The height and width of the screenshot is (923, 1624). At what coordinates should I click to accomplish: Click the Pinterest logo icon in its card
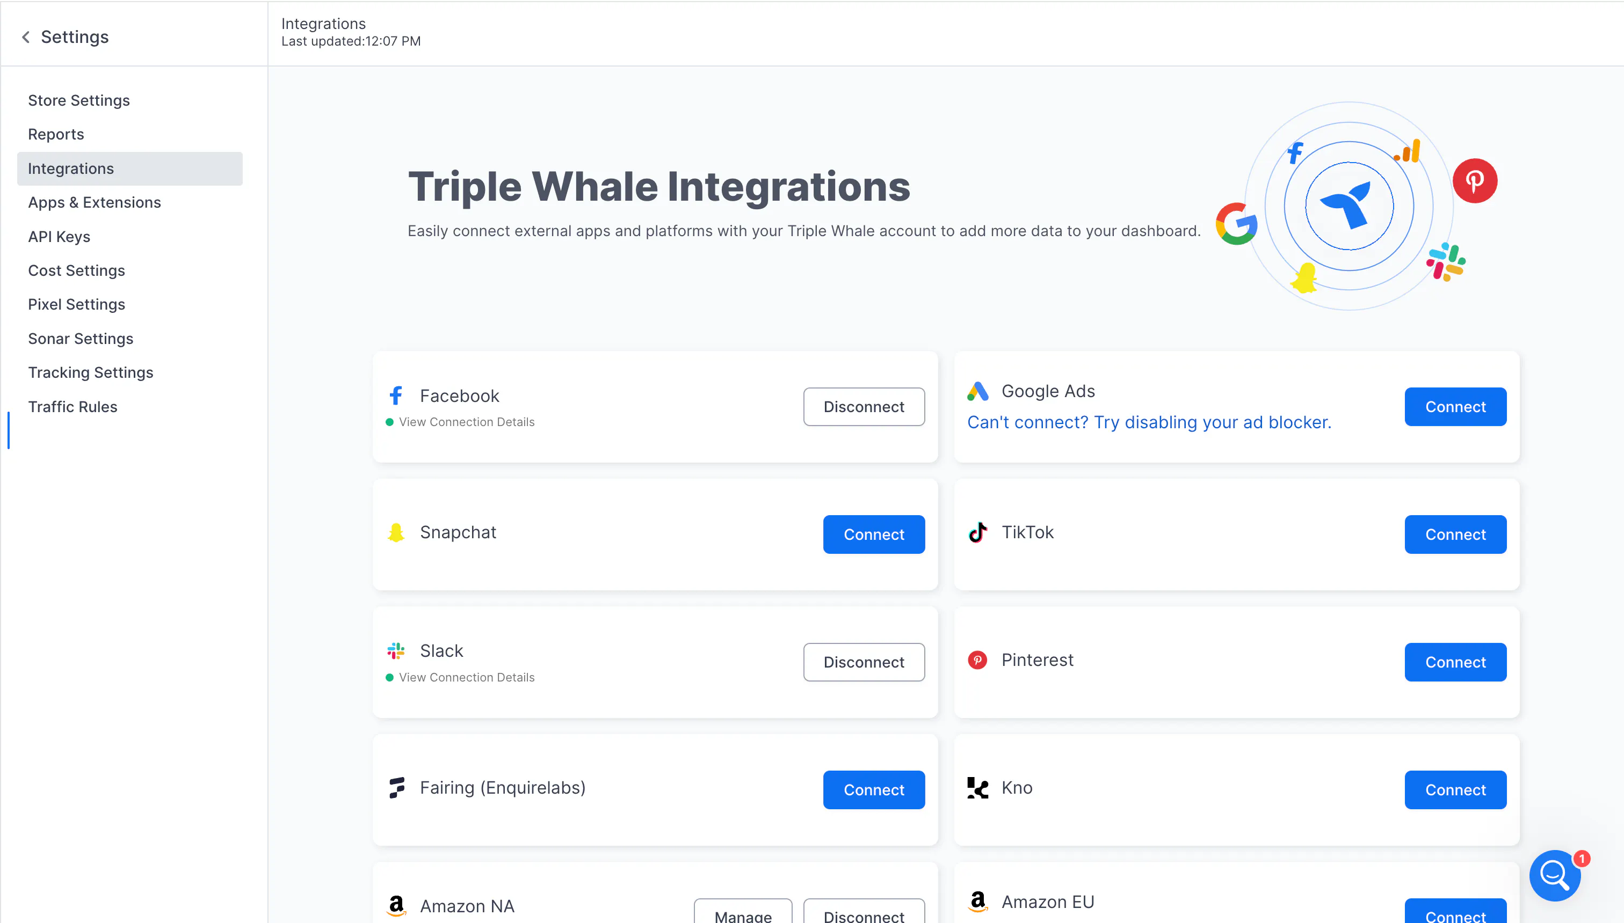pyautogui.click(x=977, y=660)
